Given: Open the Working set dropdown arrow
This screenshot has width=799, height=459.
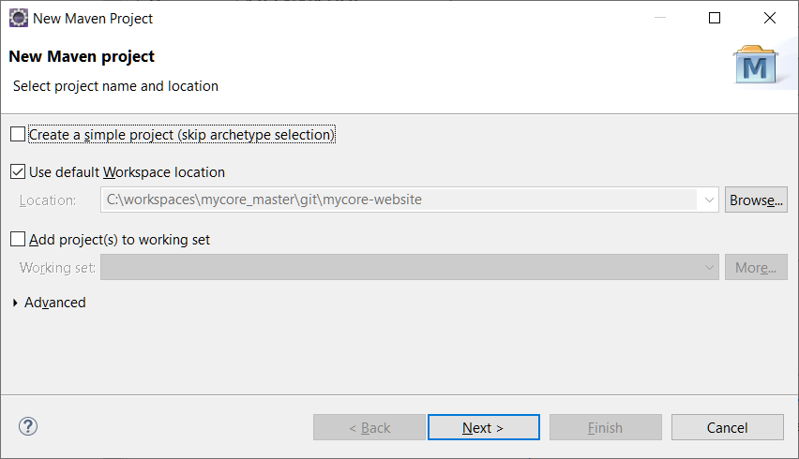Looking at the screenshot, I should point(709,267).
